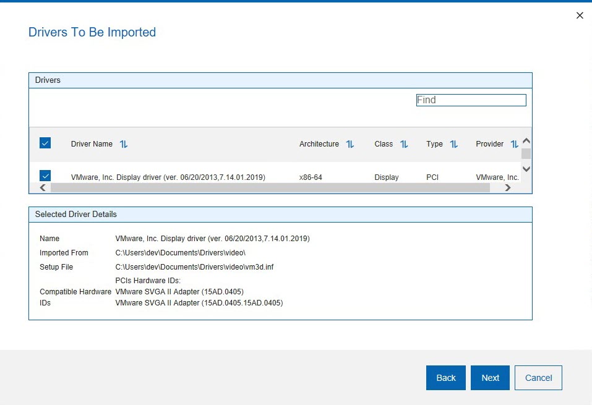The image size is (592, 405).
Task: Click the sort icon next to Class
Action: pyautogui.click(x=404, y=144)
